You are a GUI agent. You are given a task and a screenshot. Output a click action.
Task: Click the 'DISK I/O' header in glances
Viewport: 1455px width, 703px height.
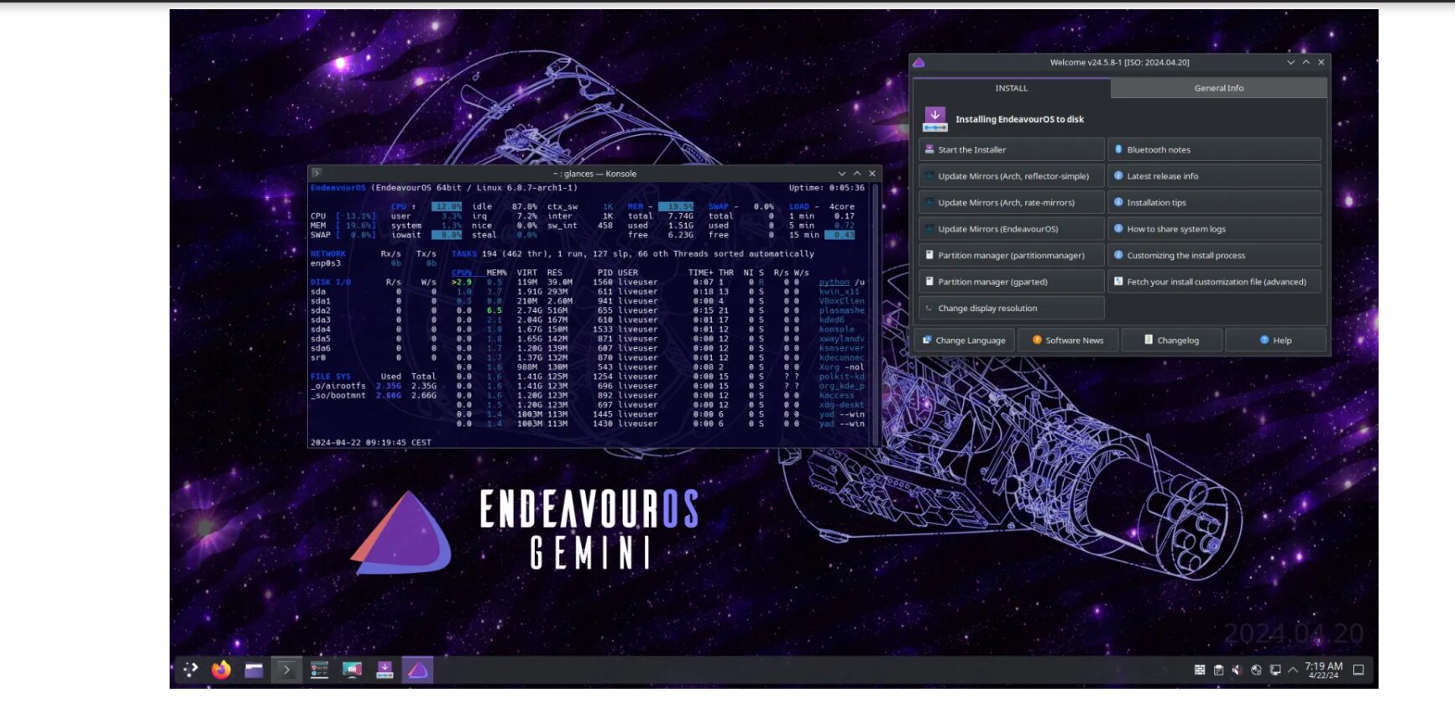pyautogui.click(x=331, y=282)
